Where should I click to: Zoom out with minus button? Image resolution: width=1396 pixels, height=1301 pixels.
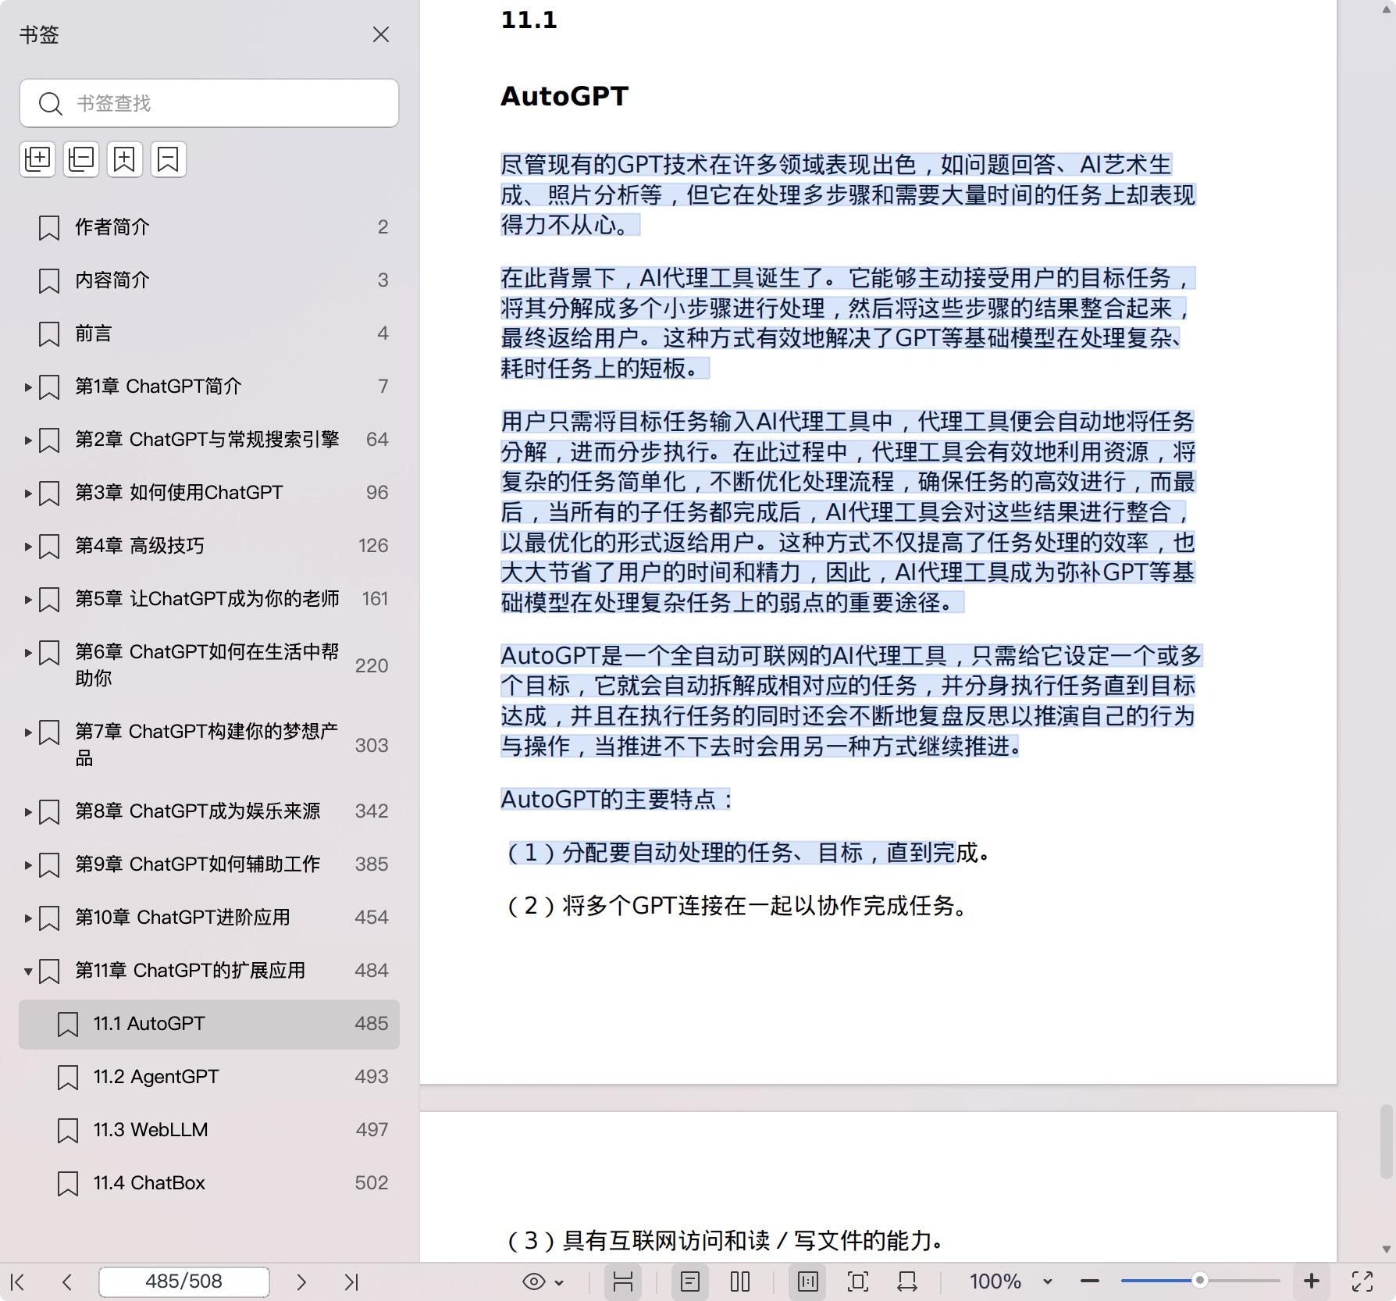[x=1090, y=1281]
